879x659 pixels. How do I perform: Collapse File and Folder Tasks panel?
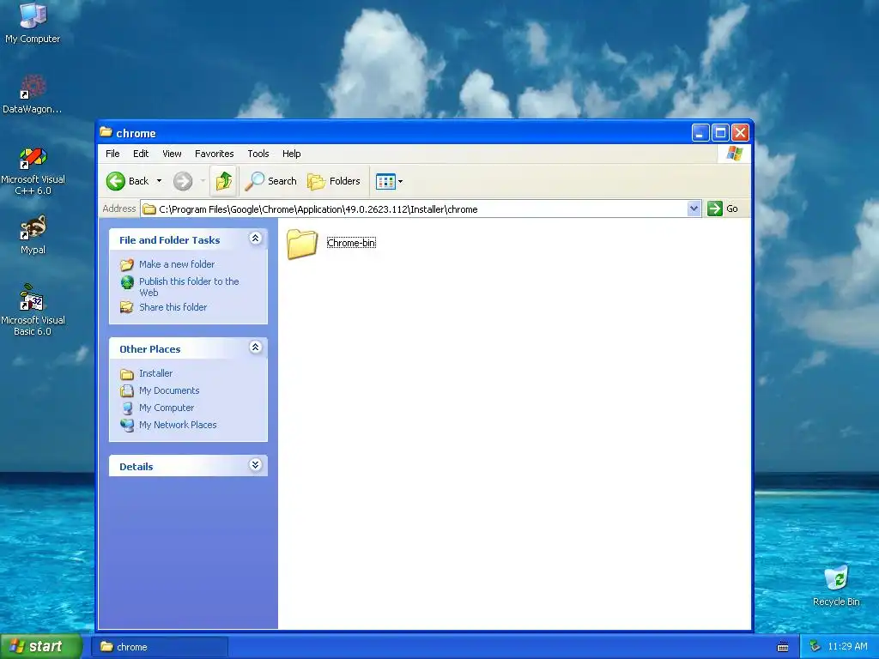click(x=255, y=239)
